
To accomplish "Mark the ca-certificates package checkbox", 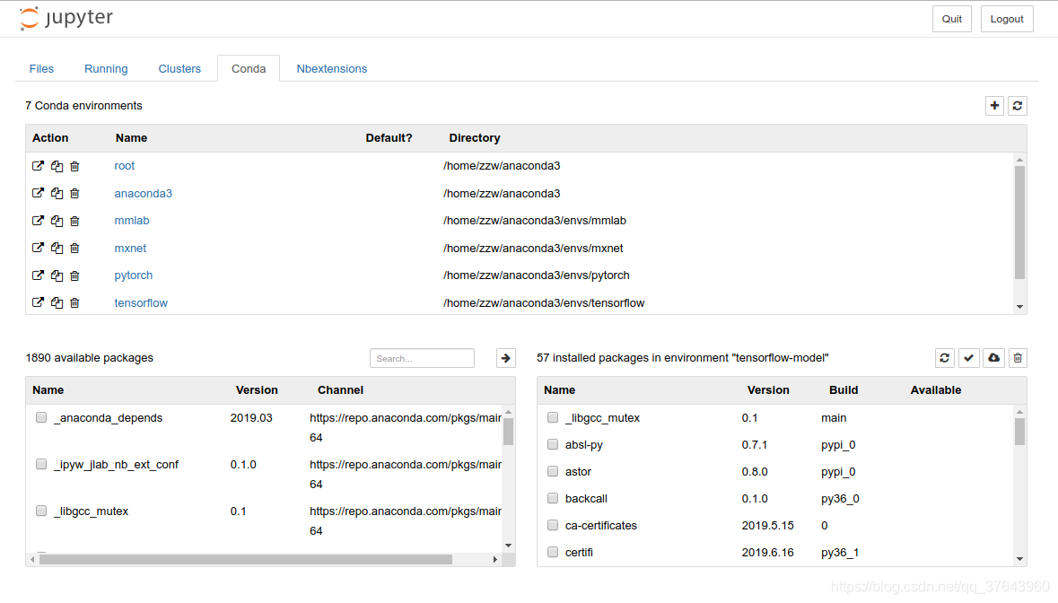I will 554,526.
